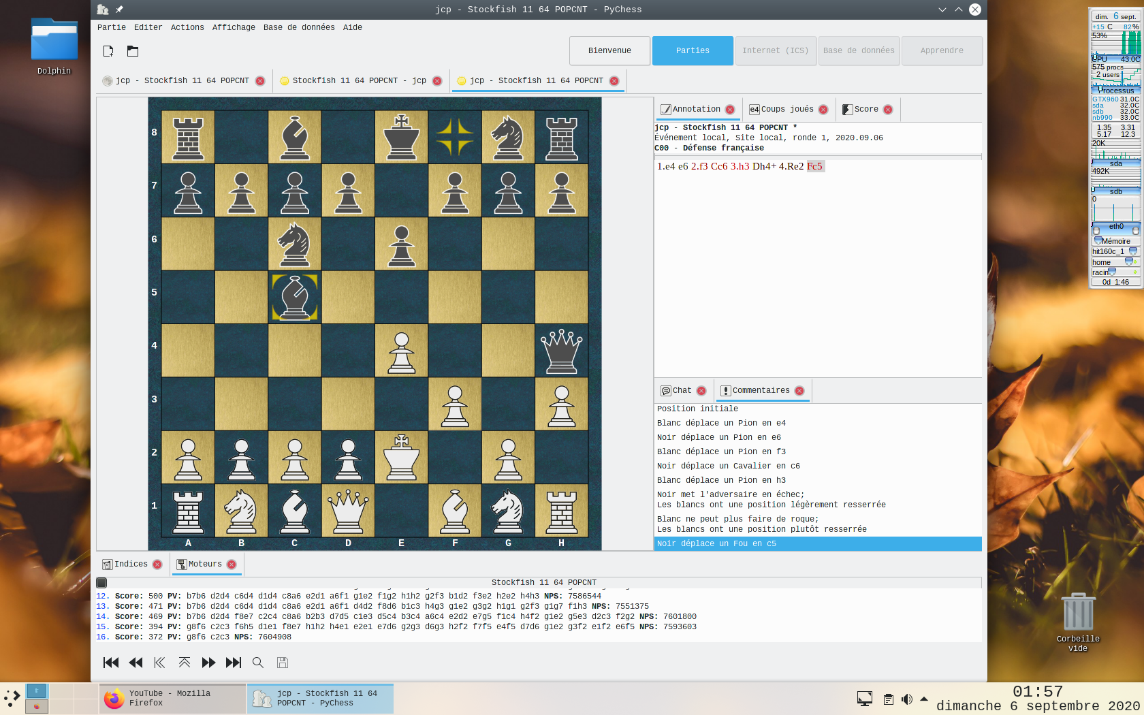Viewport: 1144px width, 715px height.
Task: Click the Internet (ICS) button
Action: click(x=776, y=51)
